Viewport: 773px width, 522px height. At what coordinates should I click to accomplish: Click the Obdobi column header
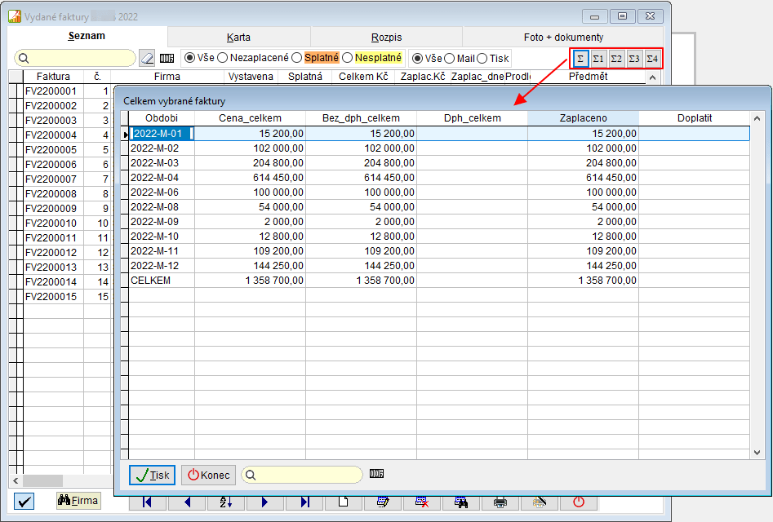pos(162,118)
